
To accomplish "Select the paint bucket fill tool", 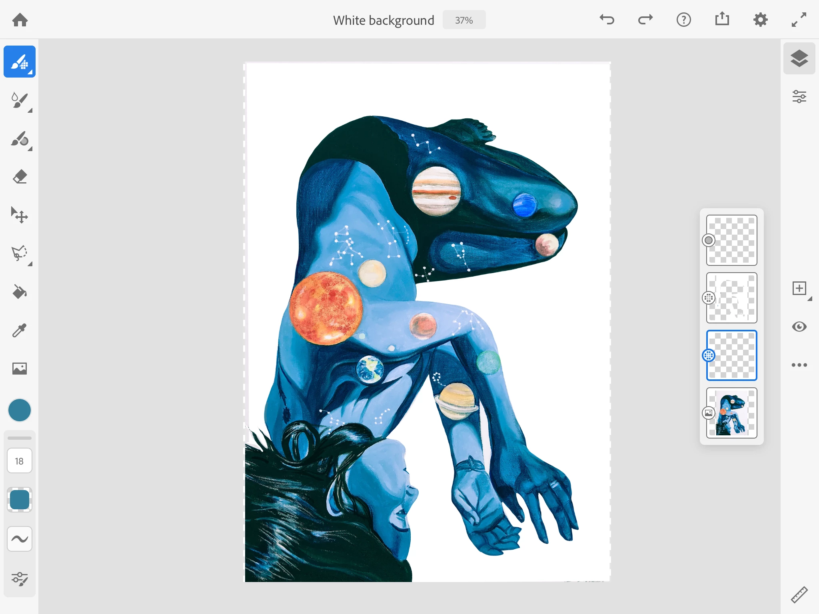I will click(x=19, y=292).
